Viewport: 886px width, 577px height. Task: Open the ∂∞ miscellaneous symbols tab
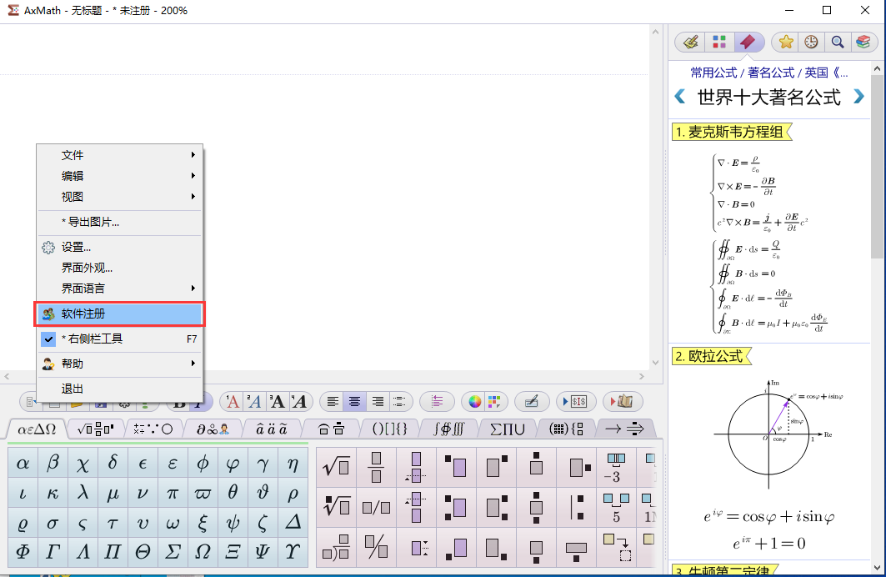tap(213, 429)
